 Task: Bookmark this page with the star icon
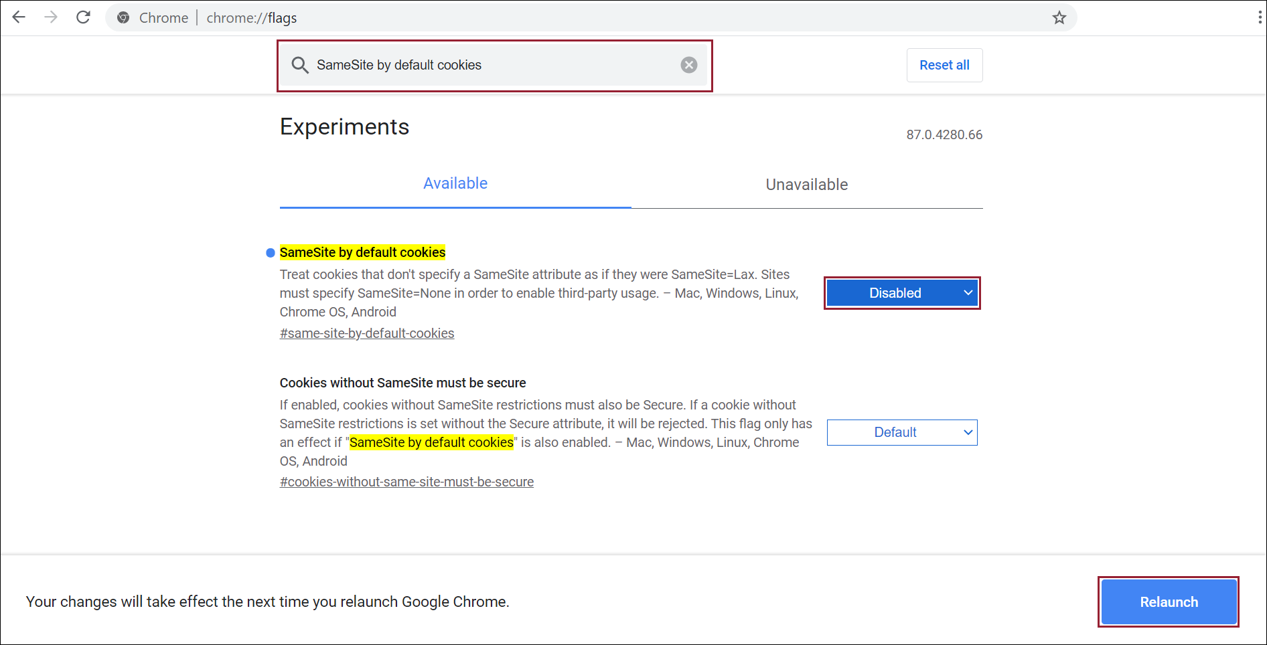coord(1059,18)
